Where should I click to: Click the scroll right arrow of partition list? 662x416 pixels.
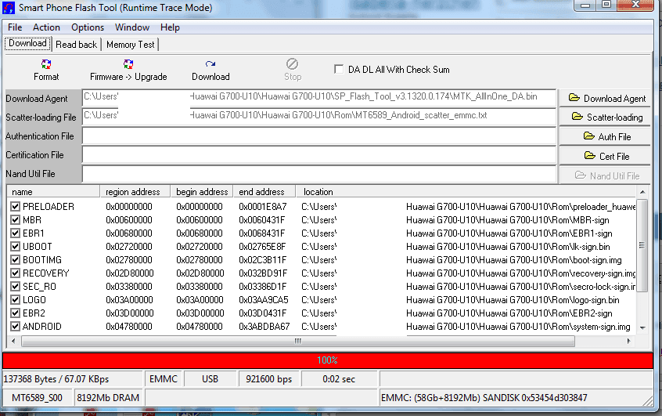pyautogui.click(x=628, y=341)
